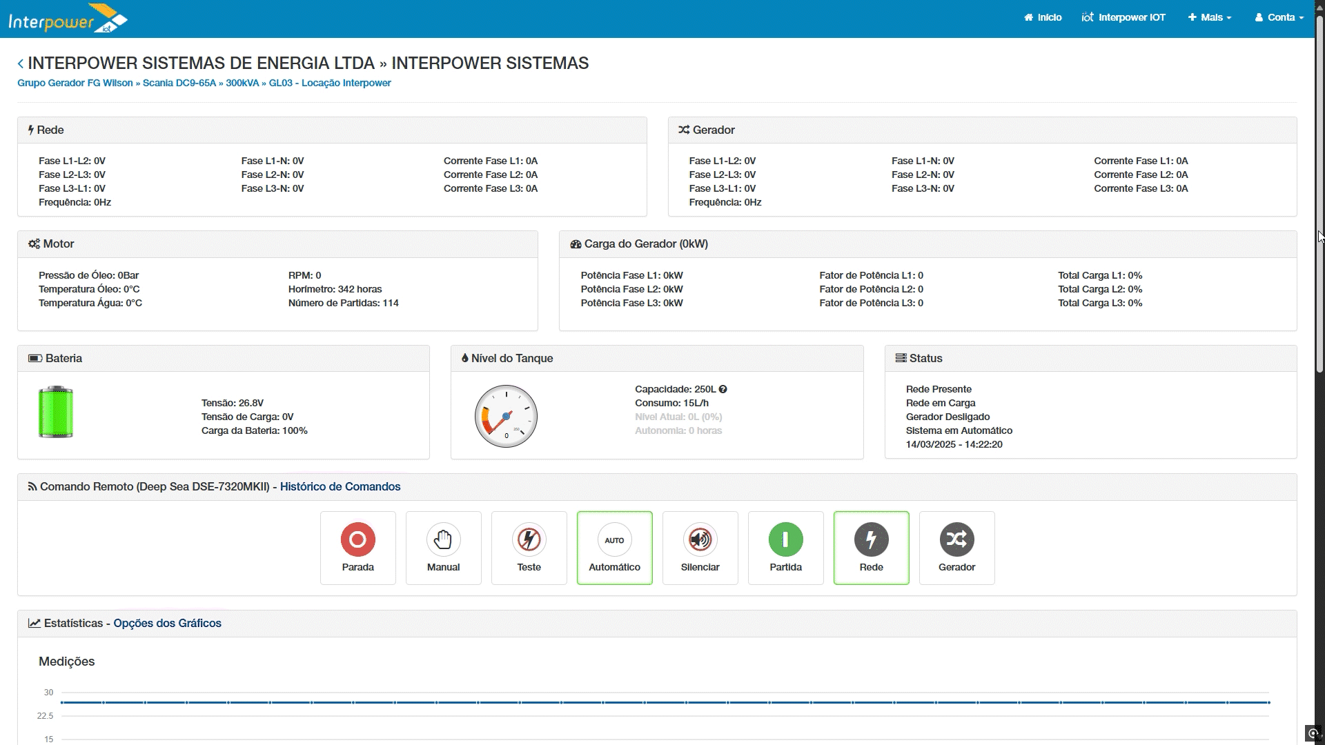Open Histórico de Comandos link

[340, 486]
